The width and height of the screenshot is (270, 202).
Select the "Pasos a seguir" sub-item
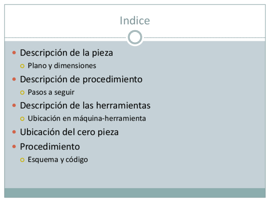51,92
